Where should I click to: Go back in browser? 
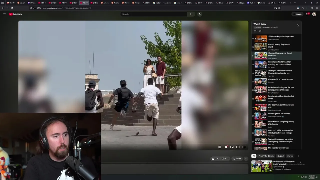coord(3,8)
